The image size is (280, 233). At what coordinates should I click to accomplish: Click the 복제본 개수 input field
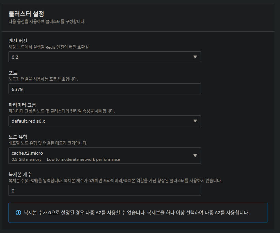tap(105, 190)
